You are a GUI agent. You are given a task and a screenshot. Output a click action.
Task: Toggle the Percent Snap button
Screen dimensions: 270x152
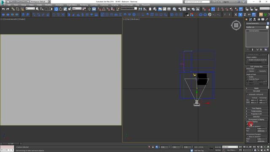(x=108, y=9)
